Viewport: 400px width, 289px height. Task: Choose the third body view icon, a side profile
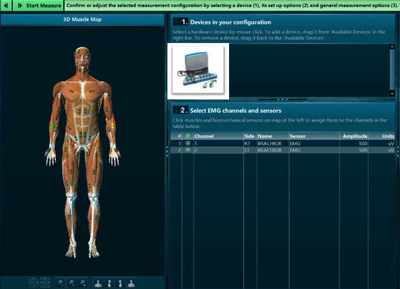tap(120, 283)
